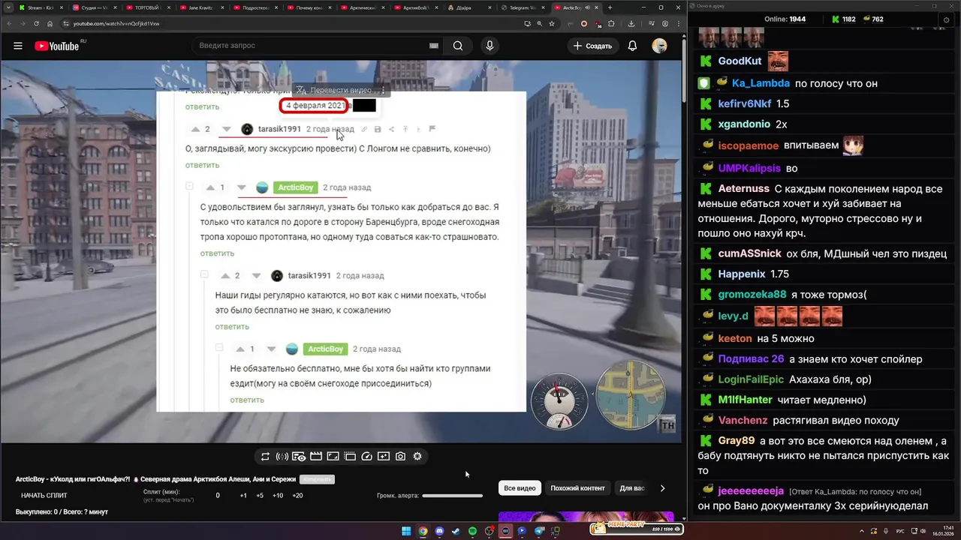Click the browser address bar URL
This screenshot has height=540, width=961.
pyautogui.click(x=116, y=23)
